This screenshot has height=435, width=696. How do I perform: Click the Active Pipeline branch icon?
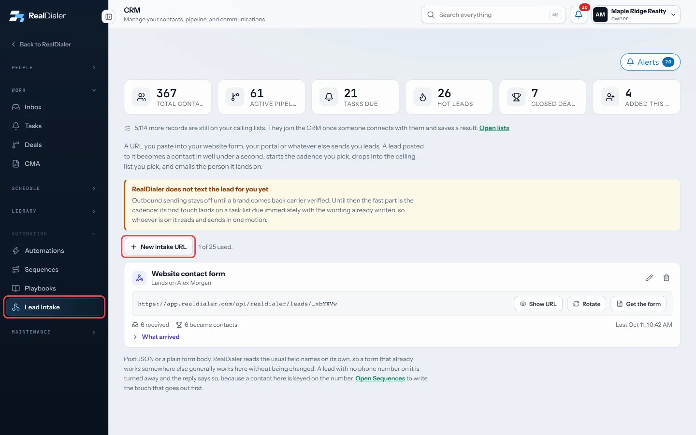click(x=235, y=97)
